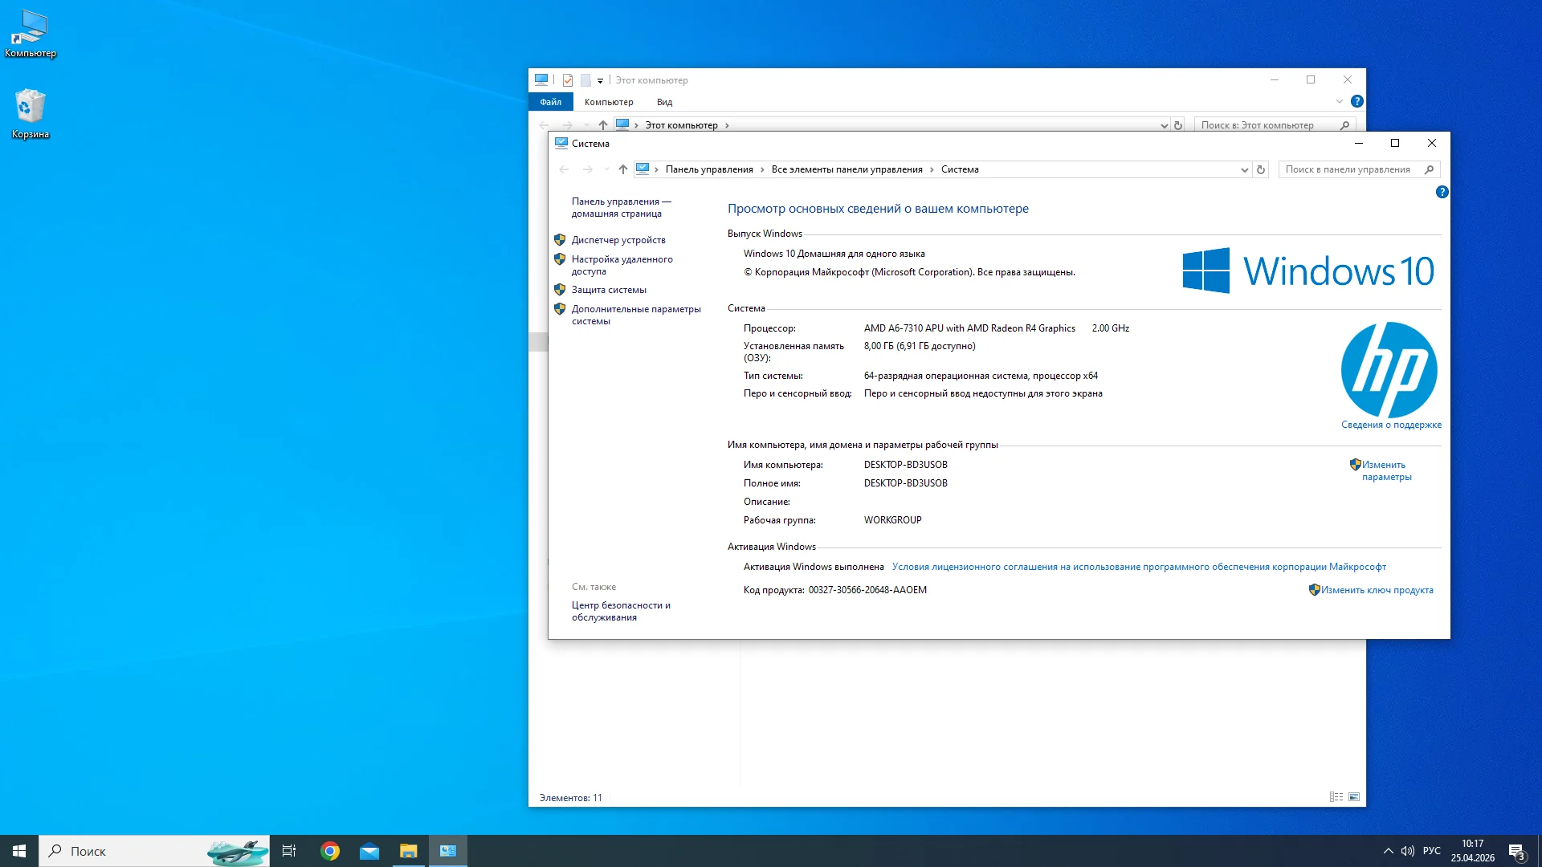Open File Explorer from the taskbar
The width and height of the screenshot is (1542, 867).
409,851
